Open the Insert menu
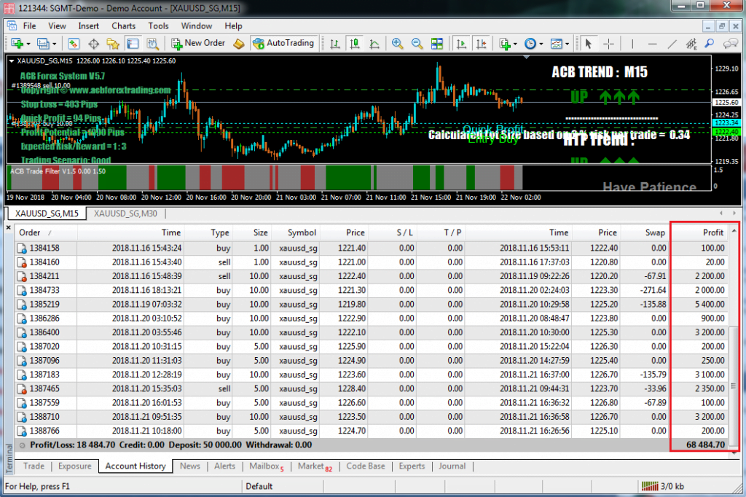Screen dimensions: 746x497 (88, 26)
